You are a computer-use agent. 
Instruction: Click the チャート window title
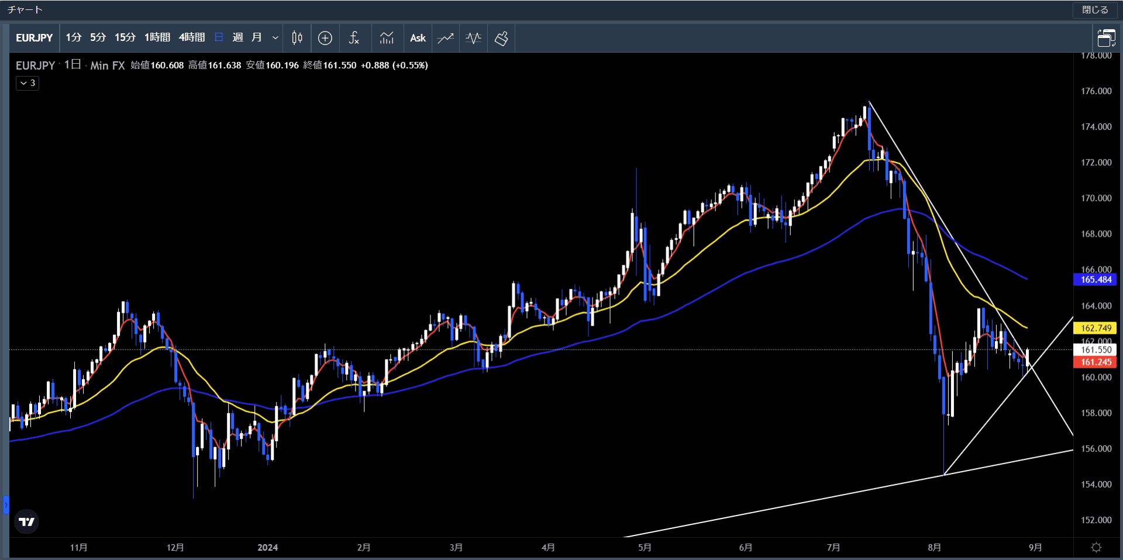pos(25,10)
